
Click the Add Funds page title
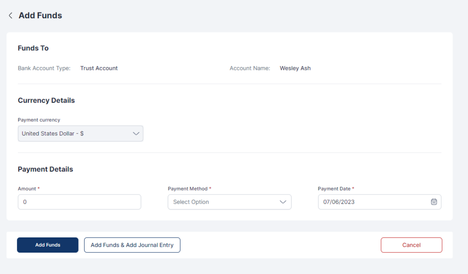(x=40, y=16)
